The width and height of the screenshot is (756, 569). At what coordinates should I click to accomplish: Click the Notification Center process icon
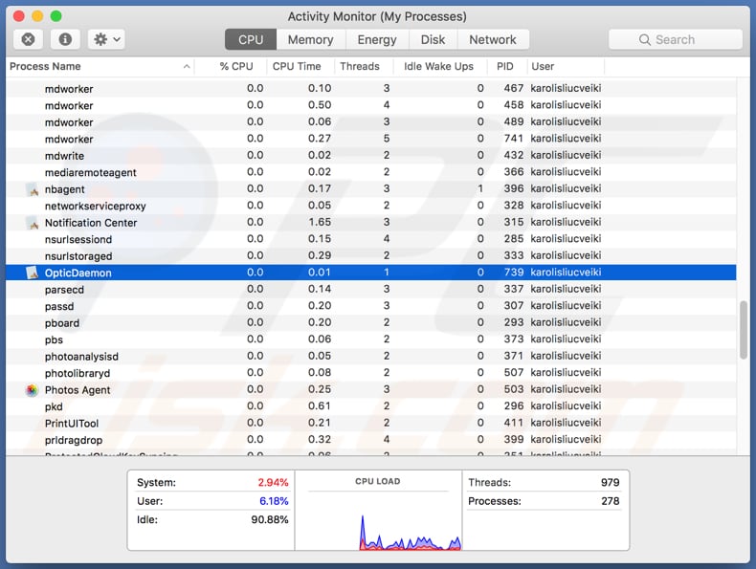[x=32, y=223]
